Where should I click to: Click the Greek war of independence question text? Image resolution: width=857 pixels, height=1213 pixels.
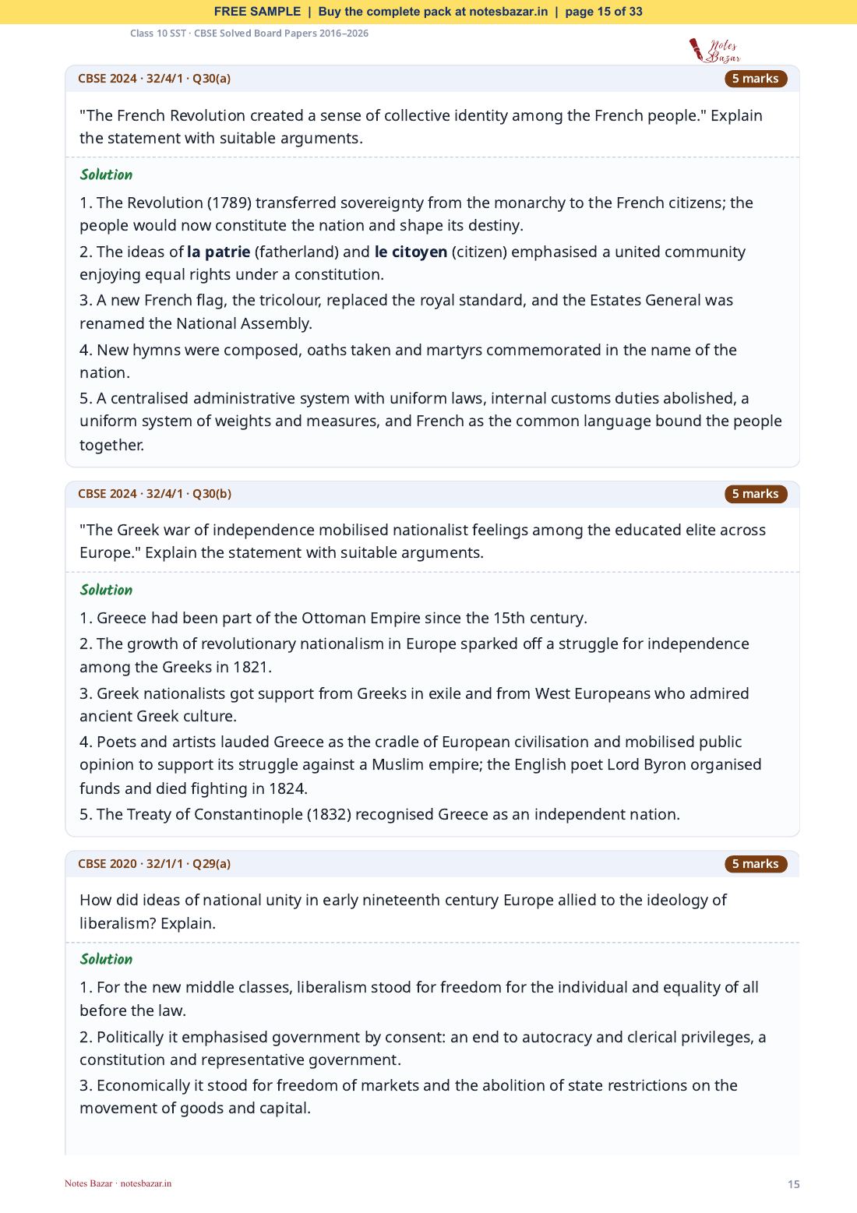coord(422,541)
